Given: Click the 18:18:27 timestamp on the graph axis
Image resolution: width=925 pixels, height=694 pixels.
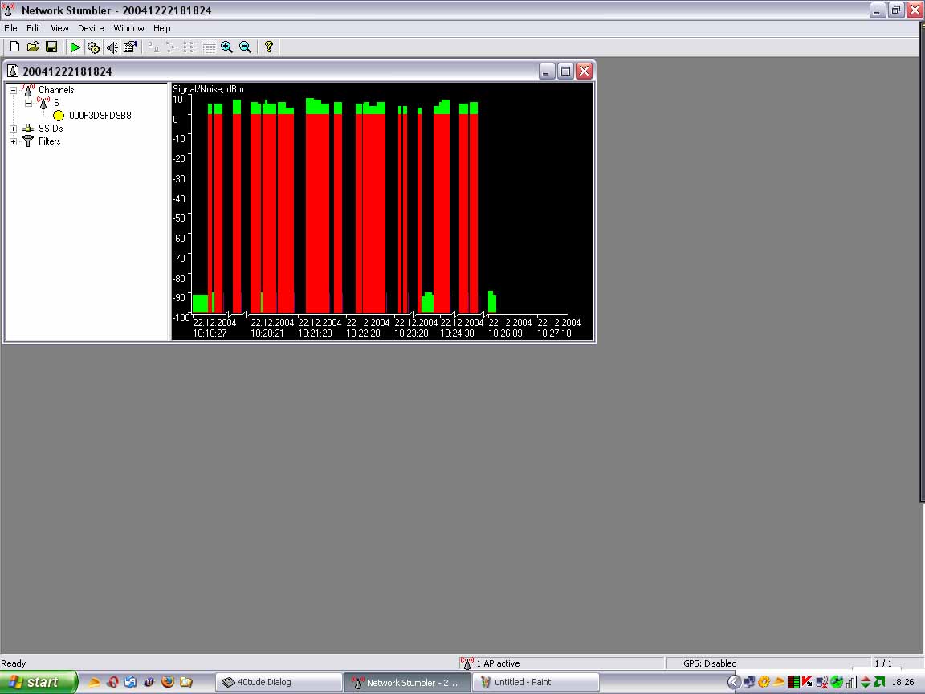Looking at the screenshot, I should pyautogui.click(x=210, y=333).
